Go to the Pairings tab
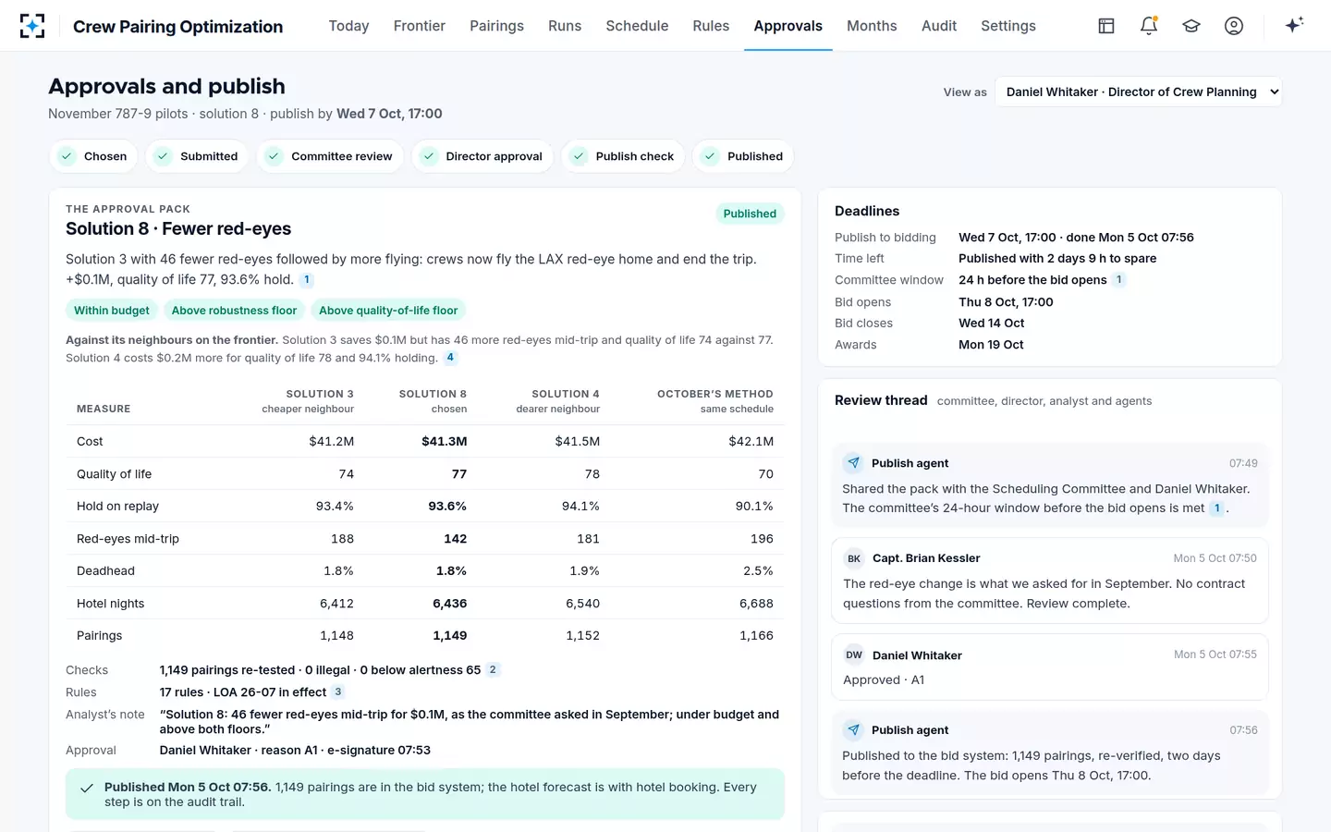The width and height of the screenshot is (1331, 832). pyautogui.click(x=496, y=26)
